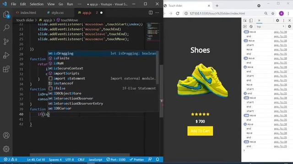
Task: Toggle DevTools device toolbar
Action: (251, 20)
